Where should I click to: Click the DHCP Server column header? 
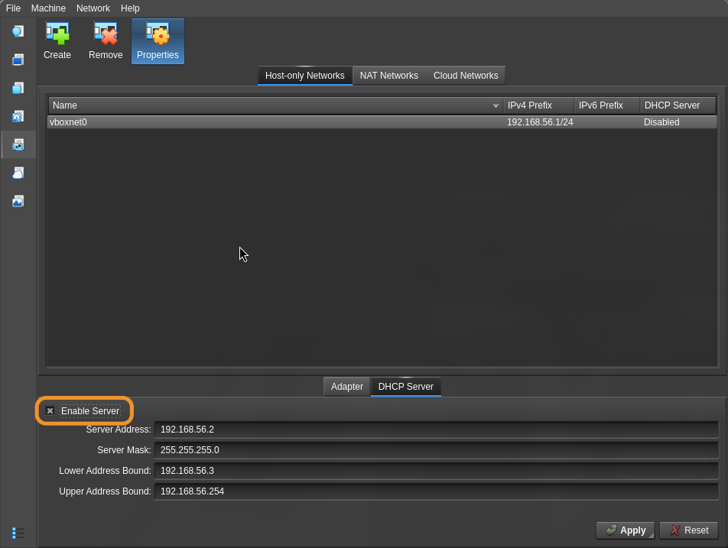coord(678,105)
